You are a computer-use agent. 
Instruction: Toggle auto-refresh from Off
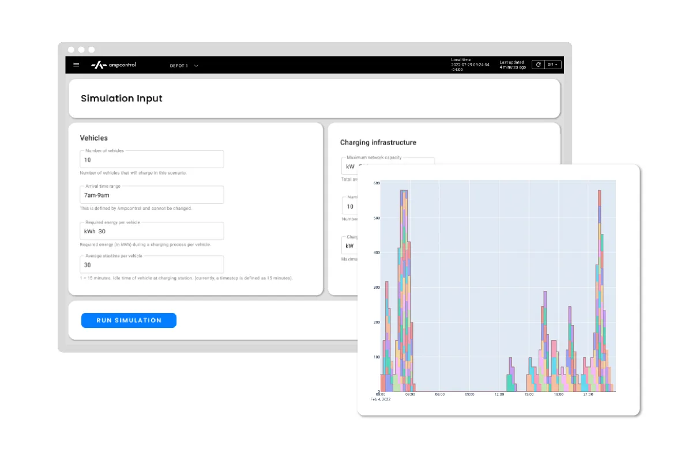(x=550, y=64)
